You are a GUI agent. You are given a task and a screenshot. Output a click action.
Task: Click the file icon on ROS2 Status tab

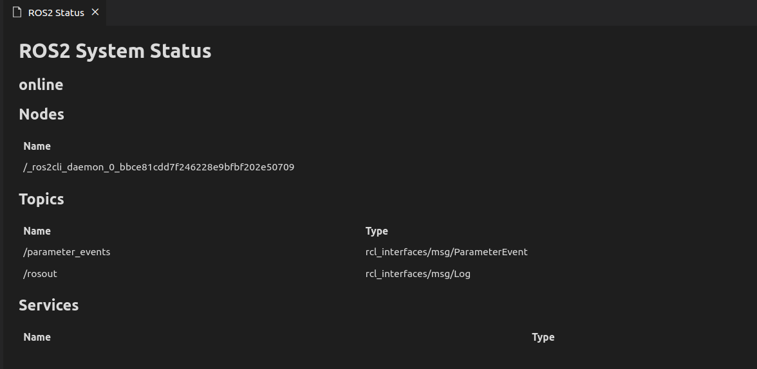pos(17,13)
